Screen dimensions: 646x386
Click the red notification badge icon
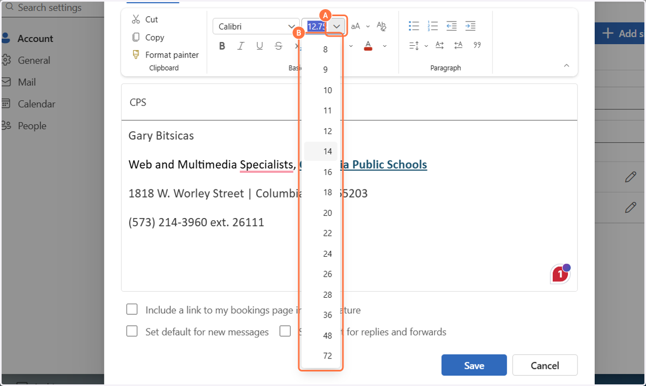point(560,274)
